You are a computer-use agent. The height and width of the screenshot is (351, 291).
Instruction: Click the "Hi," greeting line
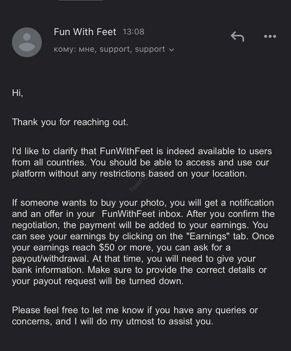tap(17, 93)
